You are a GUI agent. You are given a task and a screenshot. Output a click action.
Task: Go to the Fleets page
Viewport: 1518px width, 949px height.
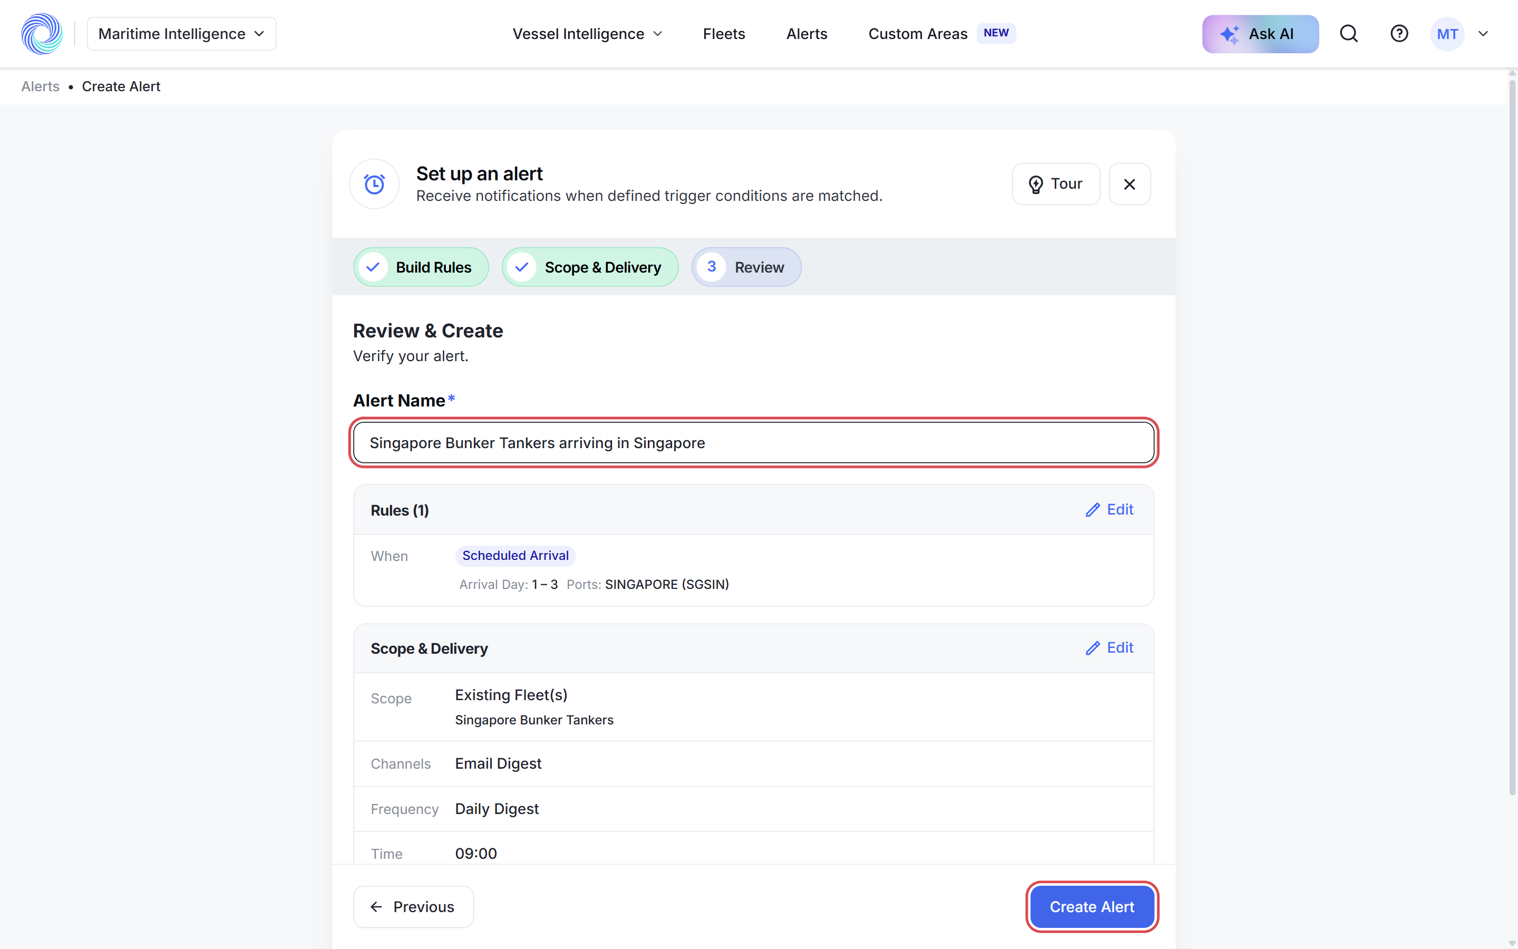pyautogui.click(x=724, y=34)
